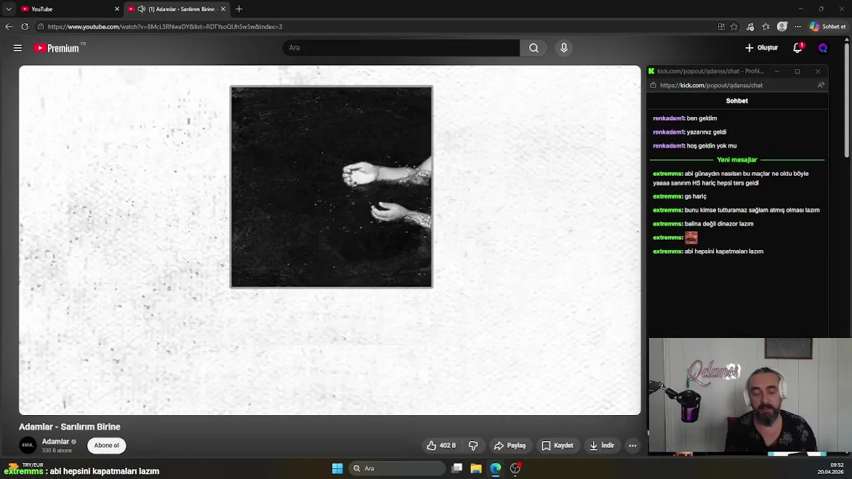Open Copilot Sohbet et button
Image resolution: width=852 pixels, height=479 pixels.
pos(827,27)
